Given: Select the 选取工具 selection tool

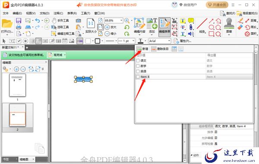Looking at the screenshot, I should pos(60,27).
